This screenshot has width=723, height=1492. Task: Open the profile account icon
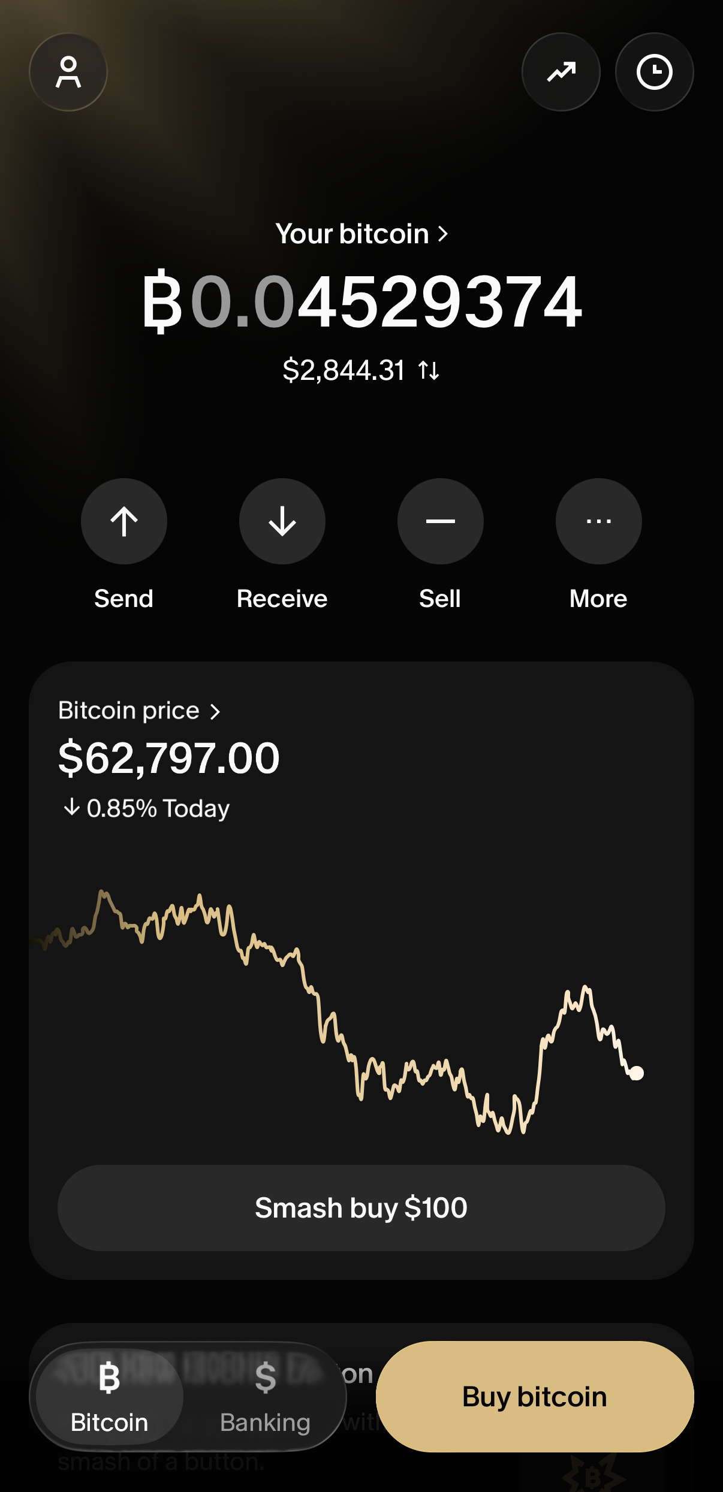coord(68,72)
